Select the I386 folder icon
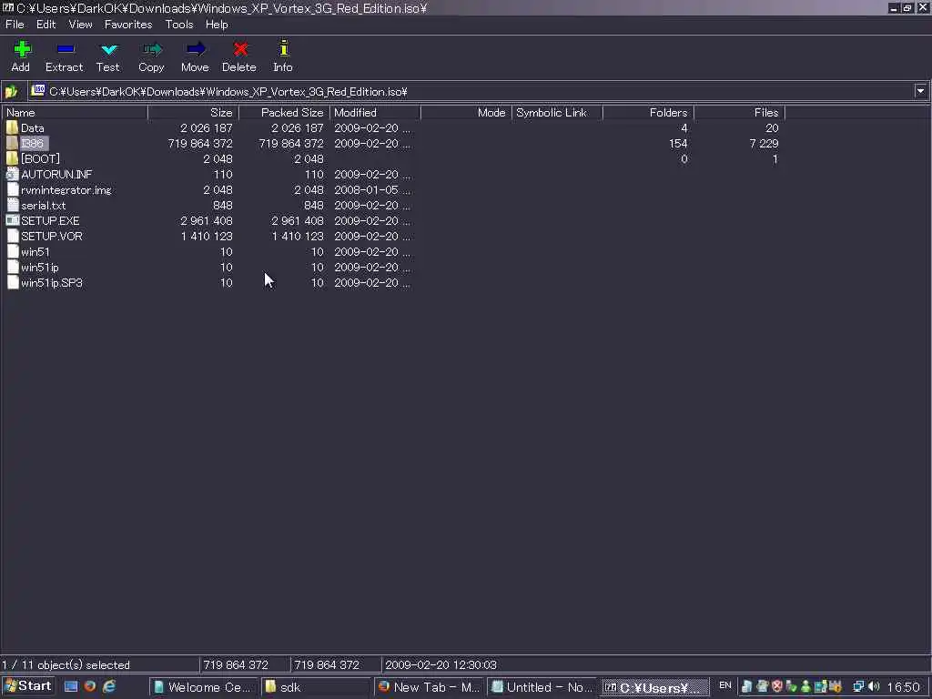Image resolution: width=932 pixels, height=699 pixels. (12, 143)
